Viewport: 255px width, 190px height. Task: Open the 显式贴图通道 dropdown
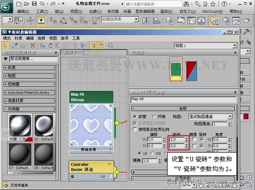(x=210, y=117)
